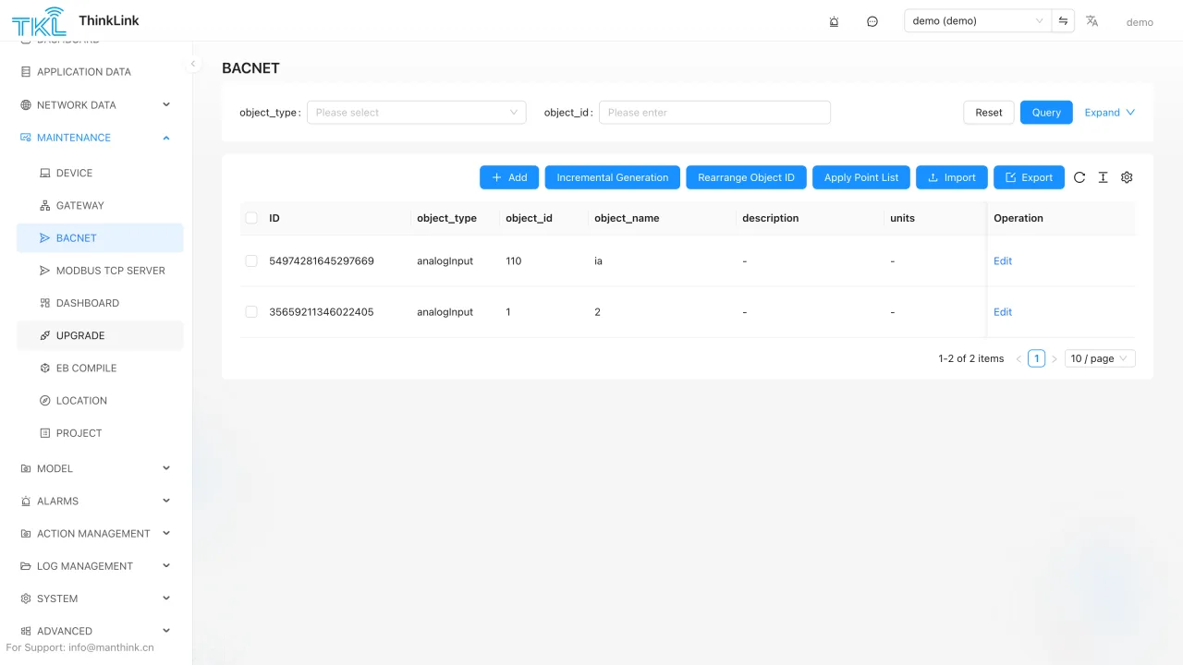
Task: Click the Alarms section icon
Action: coord(26,502)
